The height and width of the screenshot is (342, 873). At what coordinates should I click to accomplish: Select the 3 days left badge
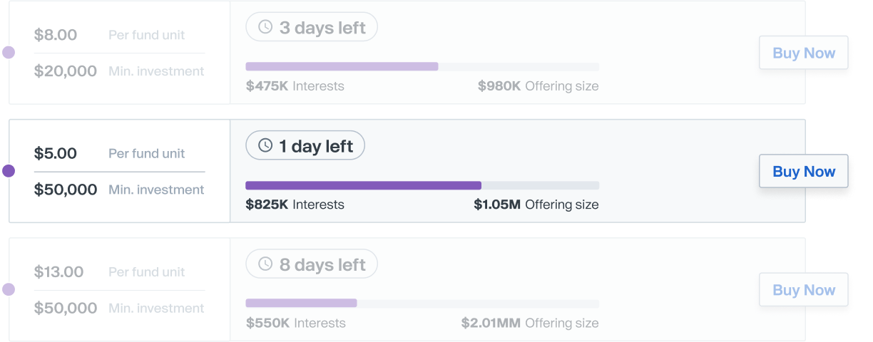tap(312, 28)
